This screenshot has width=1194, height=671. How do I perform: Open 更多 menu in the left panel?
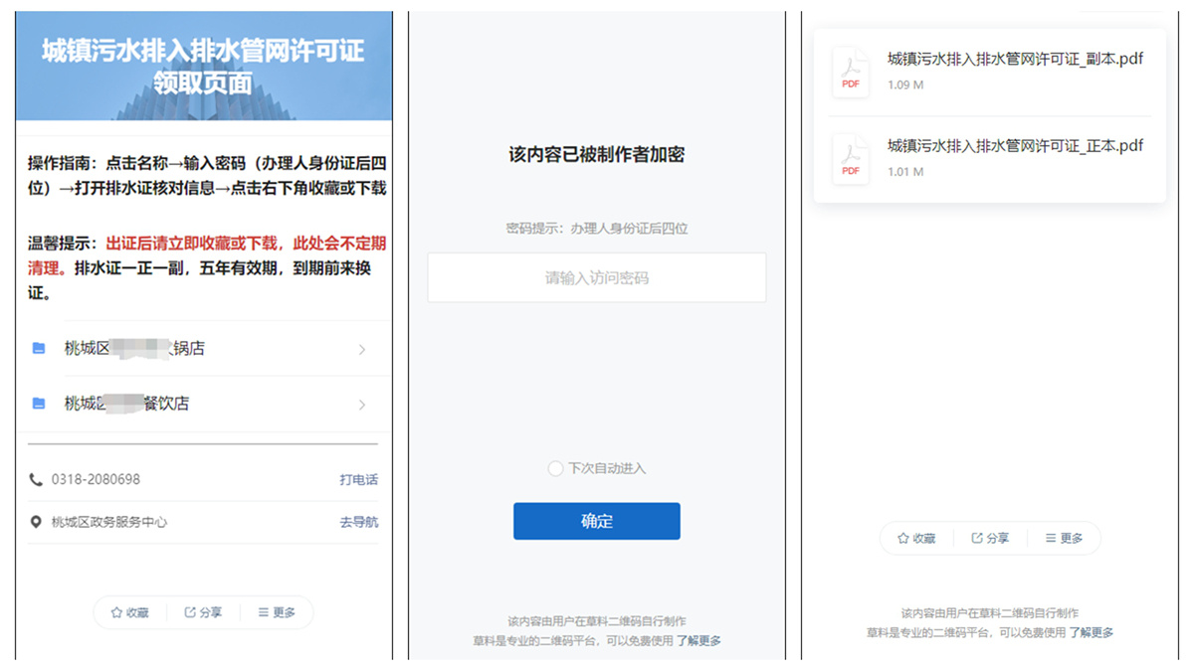[x=277, y=612]
